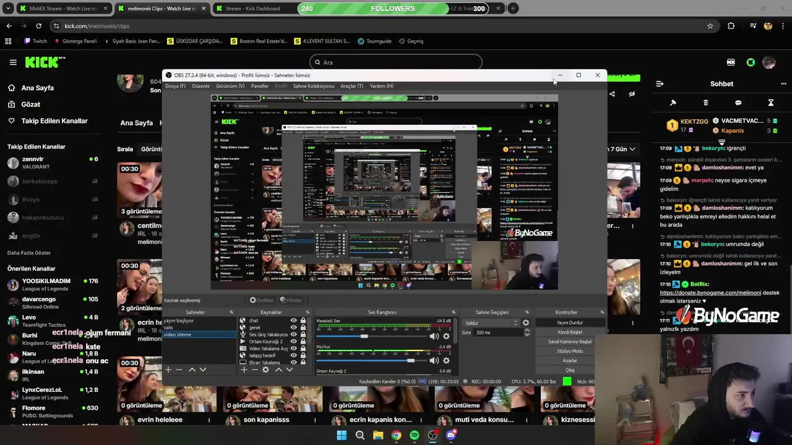The width and height of the screenshot is (792, 445).
Task: Click the Windows Start button
Action: tap(342, 435)
